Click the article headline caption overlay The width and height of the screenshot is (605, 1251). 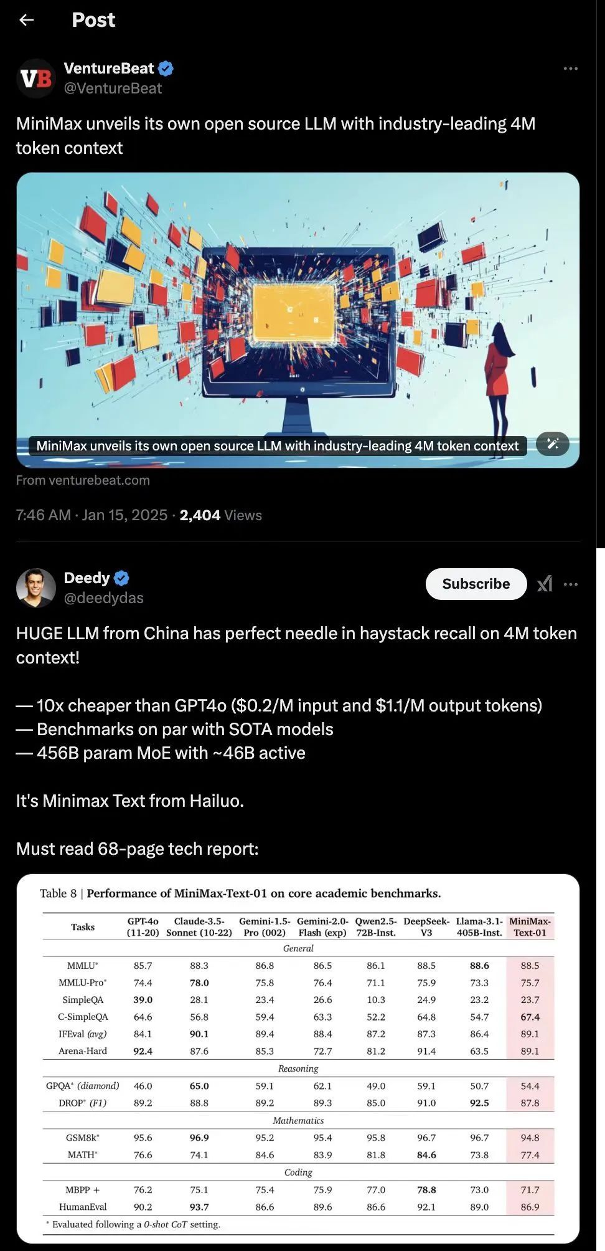(x=278, y=446)
